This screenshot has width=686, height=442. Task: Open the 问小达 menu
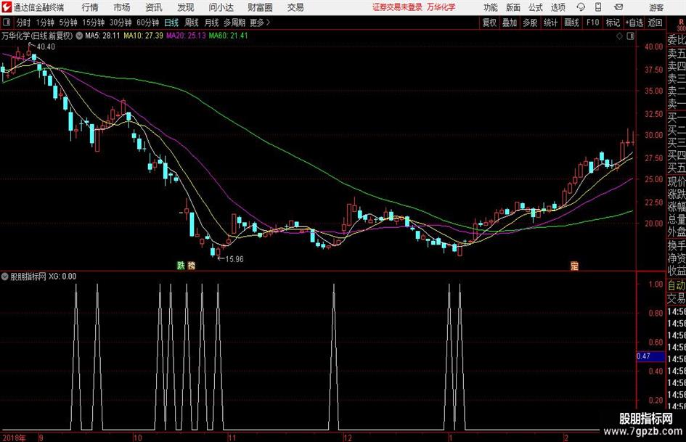pyautogui.click(x=221, y=7)
